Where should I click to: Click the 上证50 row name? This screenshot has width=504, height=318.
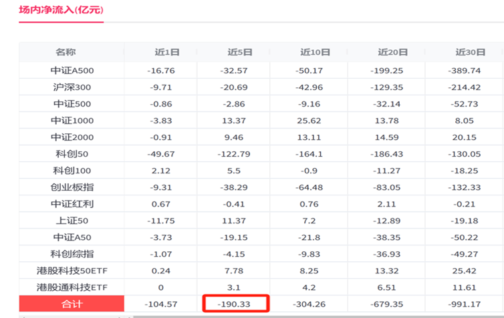[72, 221]
